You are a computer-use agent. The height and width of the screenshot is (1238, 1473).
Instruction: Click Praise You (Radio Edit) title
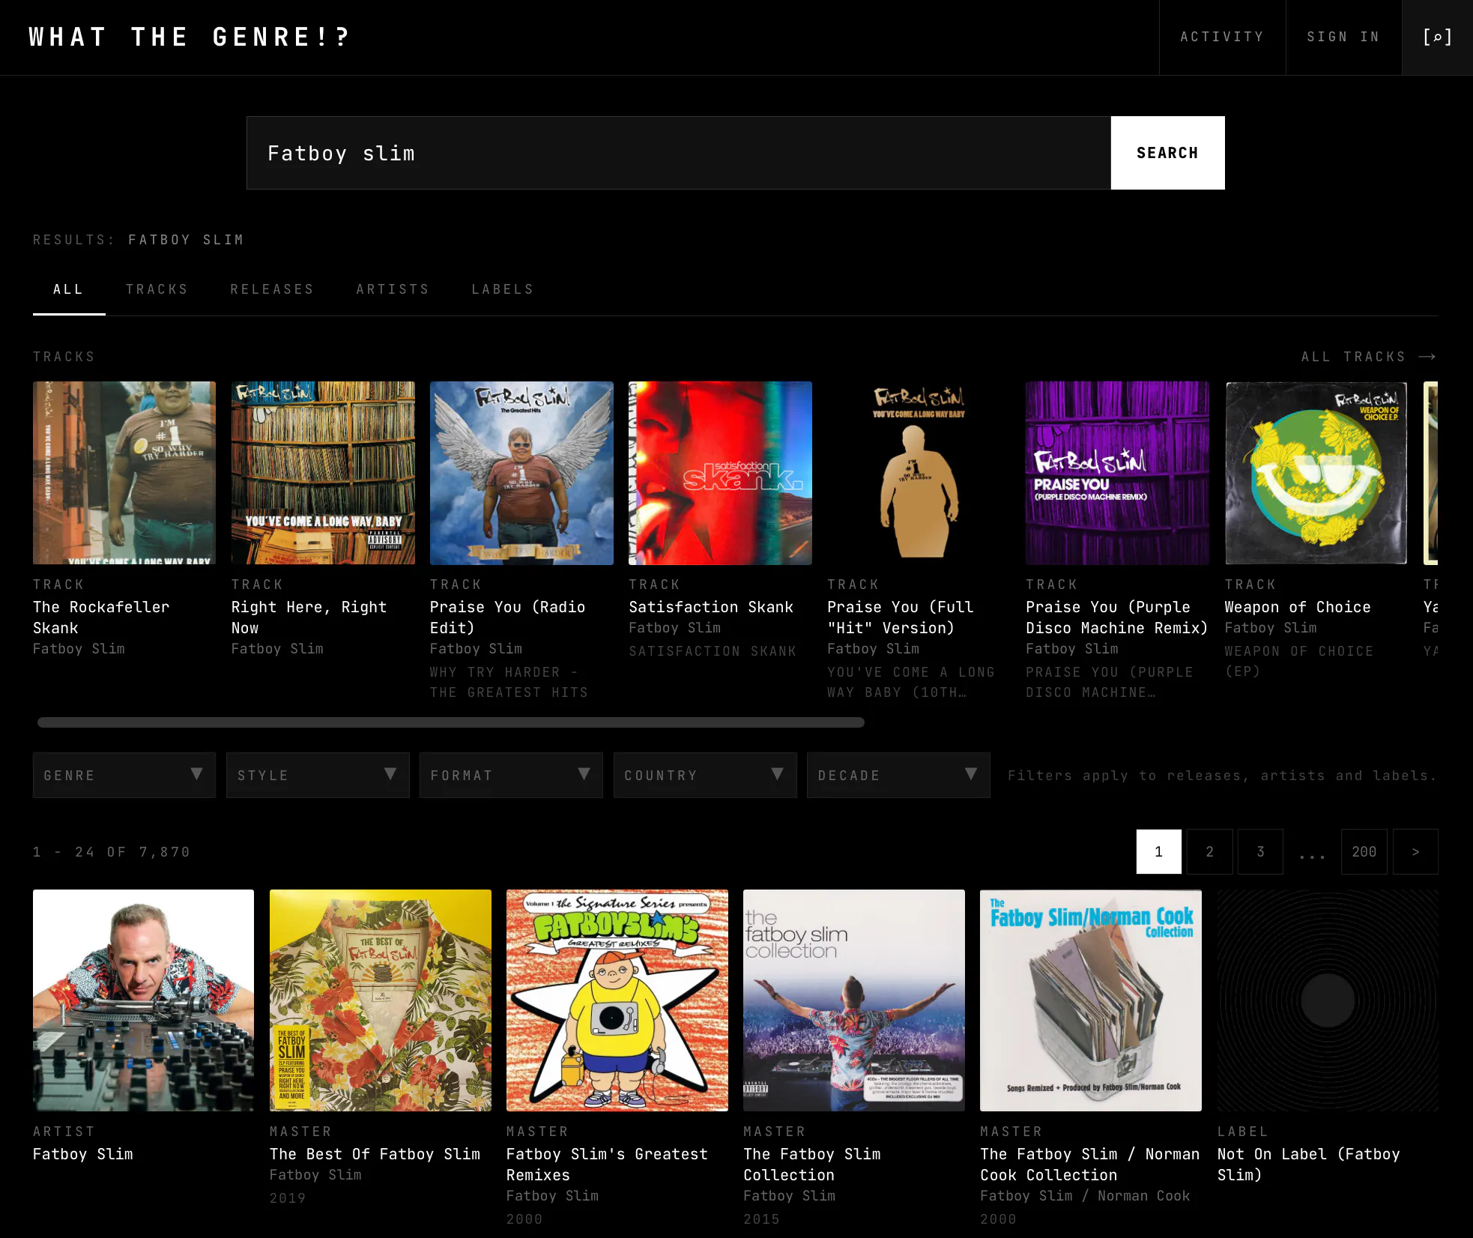tap(507, 618)
